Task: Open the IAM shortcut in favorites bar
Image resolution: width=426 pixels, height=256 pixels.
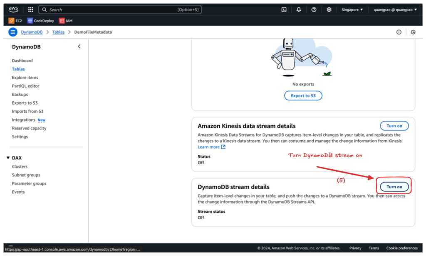Action: pos(66,21)
